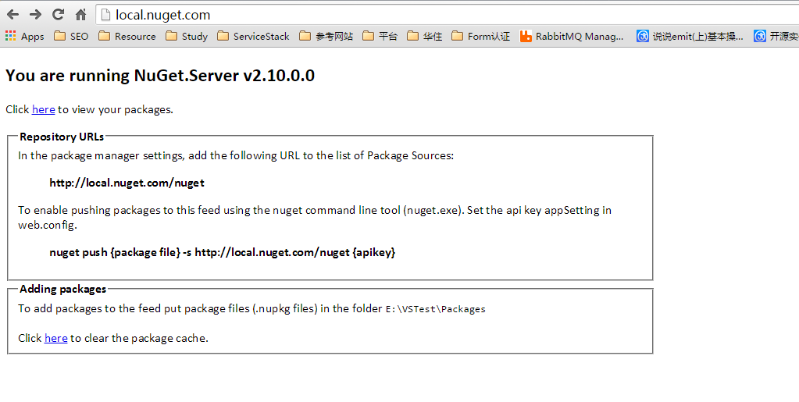Click the E:\VSTest\Packages folder path text
The height and width of the screenshot is (402, 799).
pyautogui.click(x=436, y=309)
